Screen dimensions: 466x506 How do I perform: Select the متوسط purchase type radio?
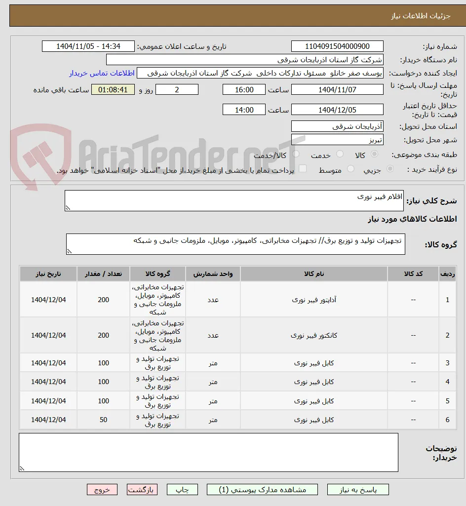point(351,169)
